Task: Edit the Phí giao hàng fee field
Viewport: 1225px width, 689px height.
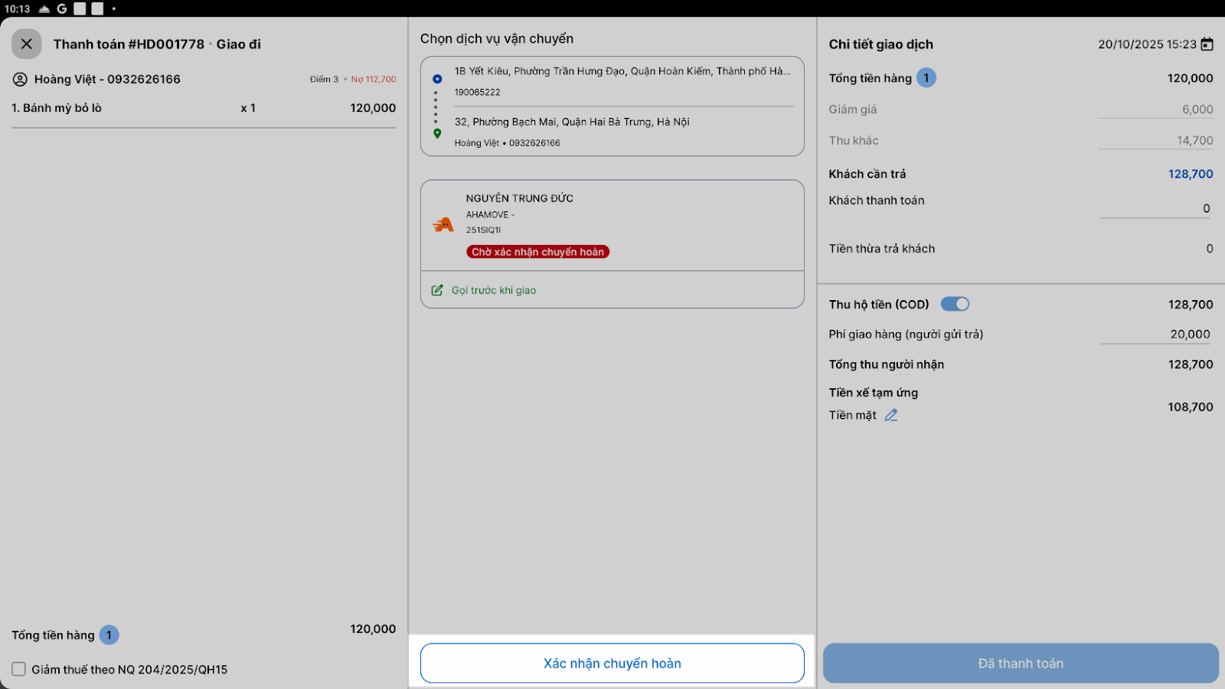Action: point(1156,335)
